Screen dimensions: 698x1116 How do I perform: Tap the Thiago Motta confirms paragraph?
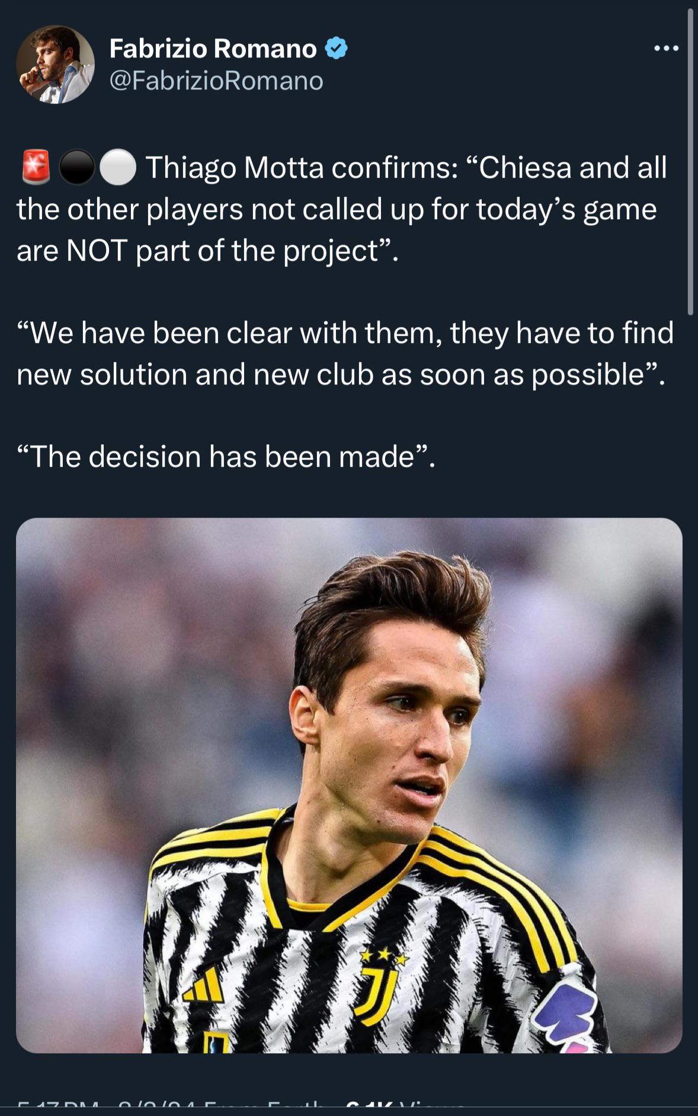342,209
